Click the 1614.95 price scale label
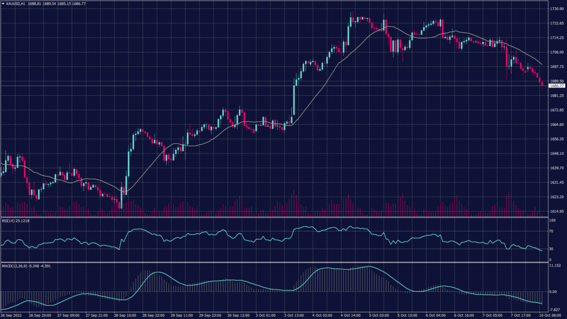The width and height of the screenshot is (567, 319). 556,212
